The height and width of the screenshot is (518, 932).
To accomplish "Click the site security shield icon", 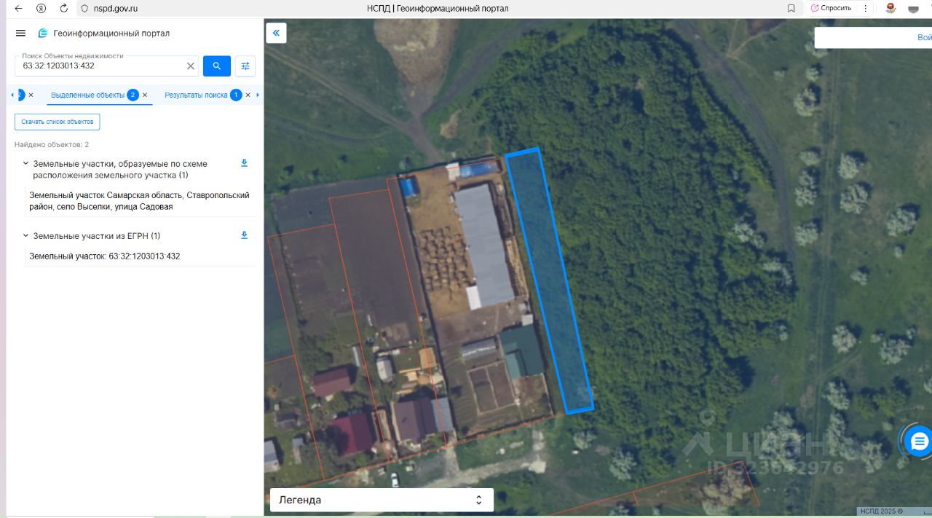I will (x=84, y=9).
